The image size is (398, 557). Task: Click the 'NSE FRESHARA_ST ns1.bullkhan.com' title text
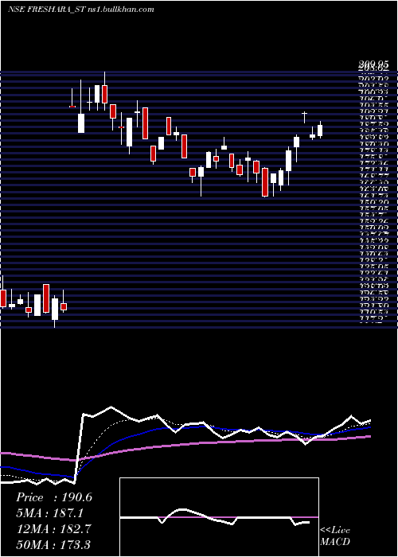pyautogui.click(x=81, y=10)
